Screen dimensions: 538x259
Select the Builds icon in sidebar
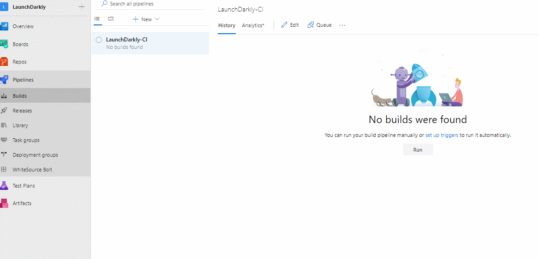point(4,96)
